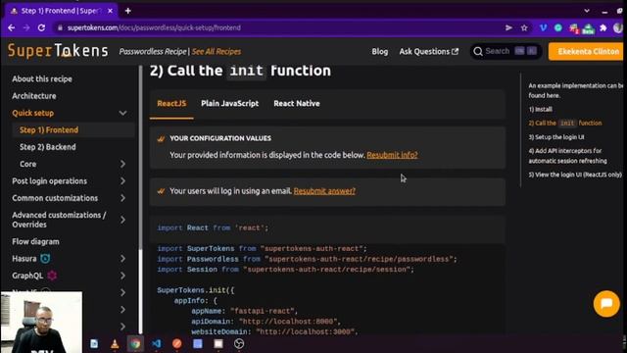
Task: Click the See All Recipes link
Action: pyautogui.click(x=217, y=52)
